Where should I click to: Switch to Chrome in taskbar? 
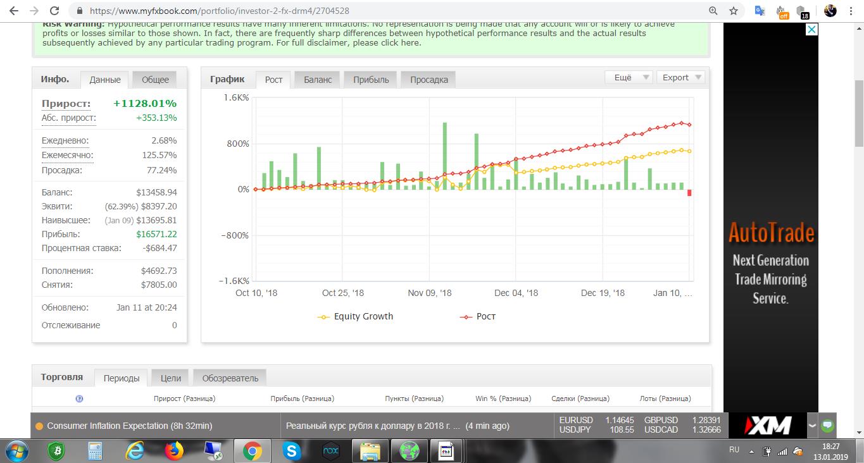[252, 451]
